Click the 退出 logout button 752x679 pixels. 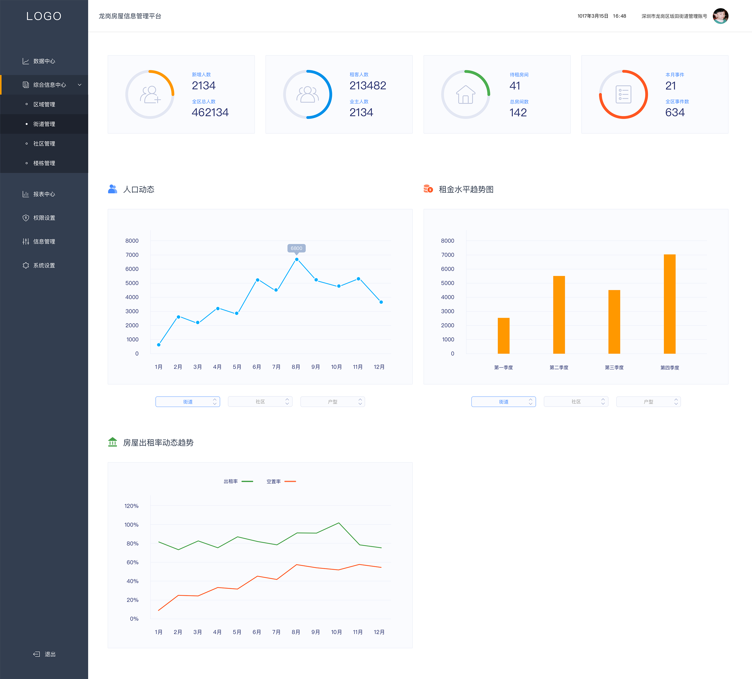[44, 654]
